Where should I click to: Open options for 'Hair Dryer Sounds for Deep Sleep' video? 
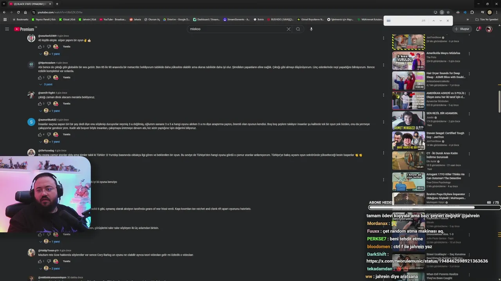pyautogui.click(x=469, y=74)
